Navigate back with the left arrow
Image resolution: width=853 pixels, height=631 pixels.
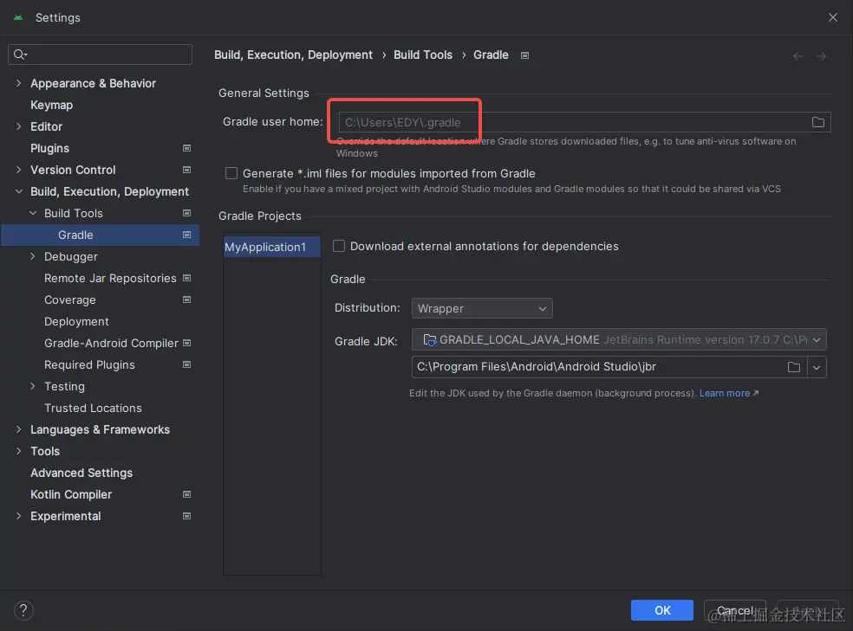point(798,56)
